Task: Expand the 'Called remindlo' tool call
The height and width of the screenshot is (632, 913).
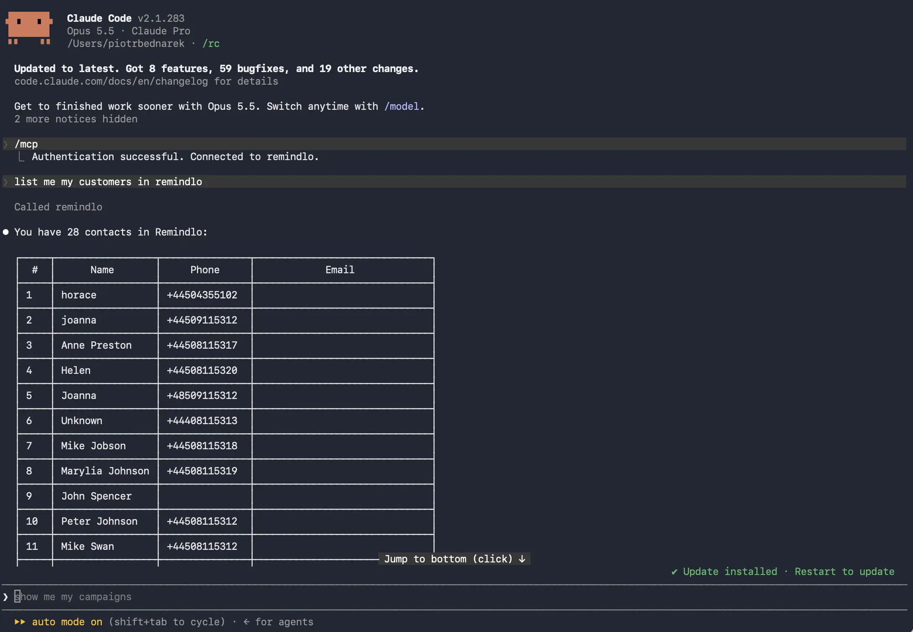Action: point(58,207)
